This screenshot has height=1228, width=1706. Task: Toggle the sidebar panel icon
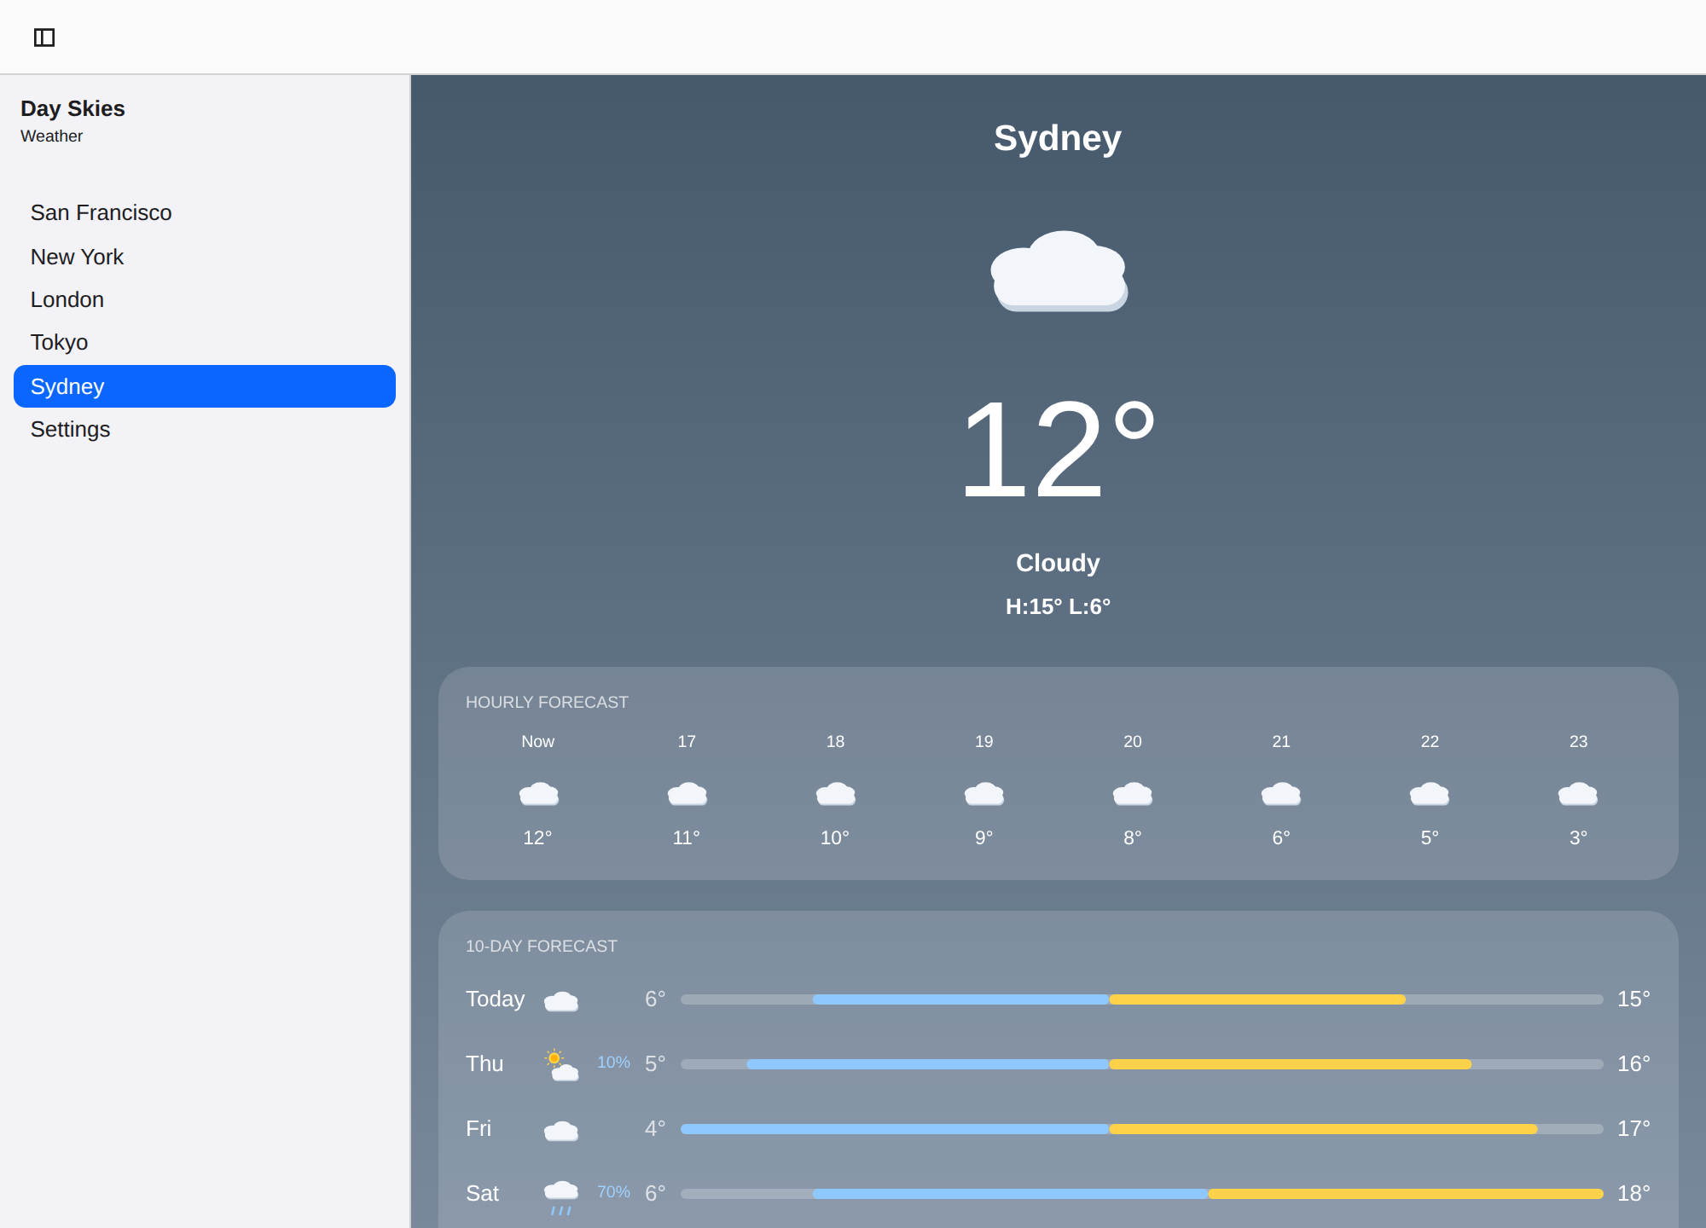click(44, 38)
